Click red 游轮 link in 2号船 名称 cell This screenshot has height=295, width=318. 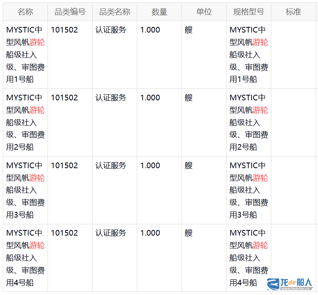click(x=37, y=110)
